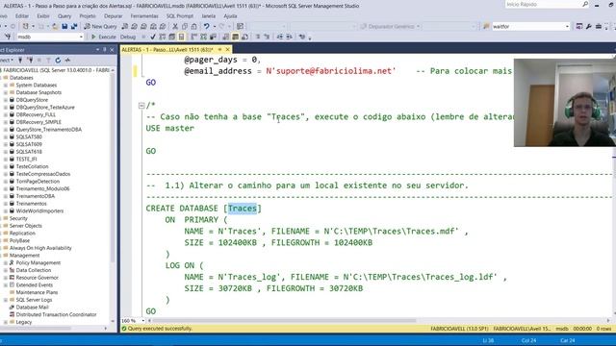Click the Open File folder icon

(x=55, y=26)
